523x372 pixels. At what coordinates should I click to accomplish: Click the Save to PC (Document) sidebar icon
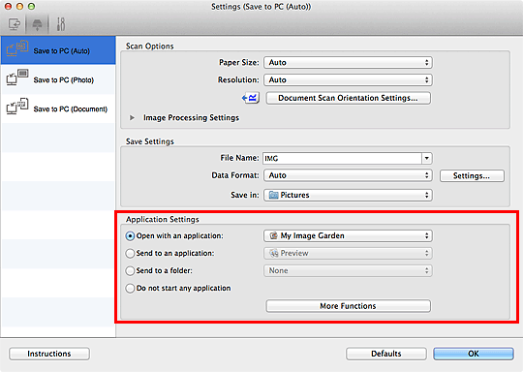17,107
